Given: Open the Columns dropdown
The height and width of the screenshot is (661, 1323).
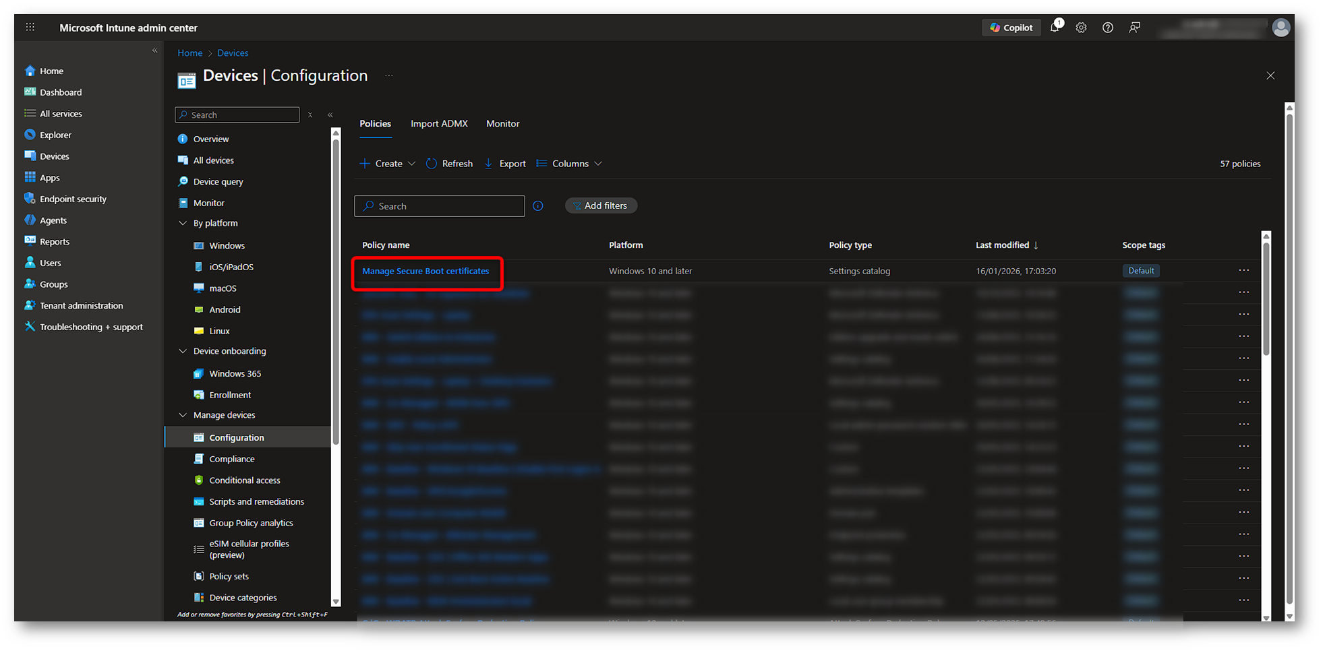Looking at the screenshot, I should point(569,164).
